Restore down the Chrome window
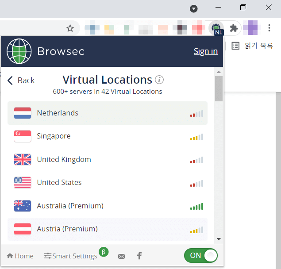The image size is (281, 269). 243,8
